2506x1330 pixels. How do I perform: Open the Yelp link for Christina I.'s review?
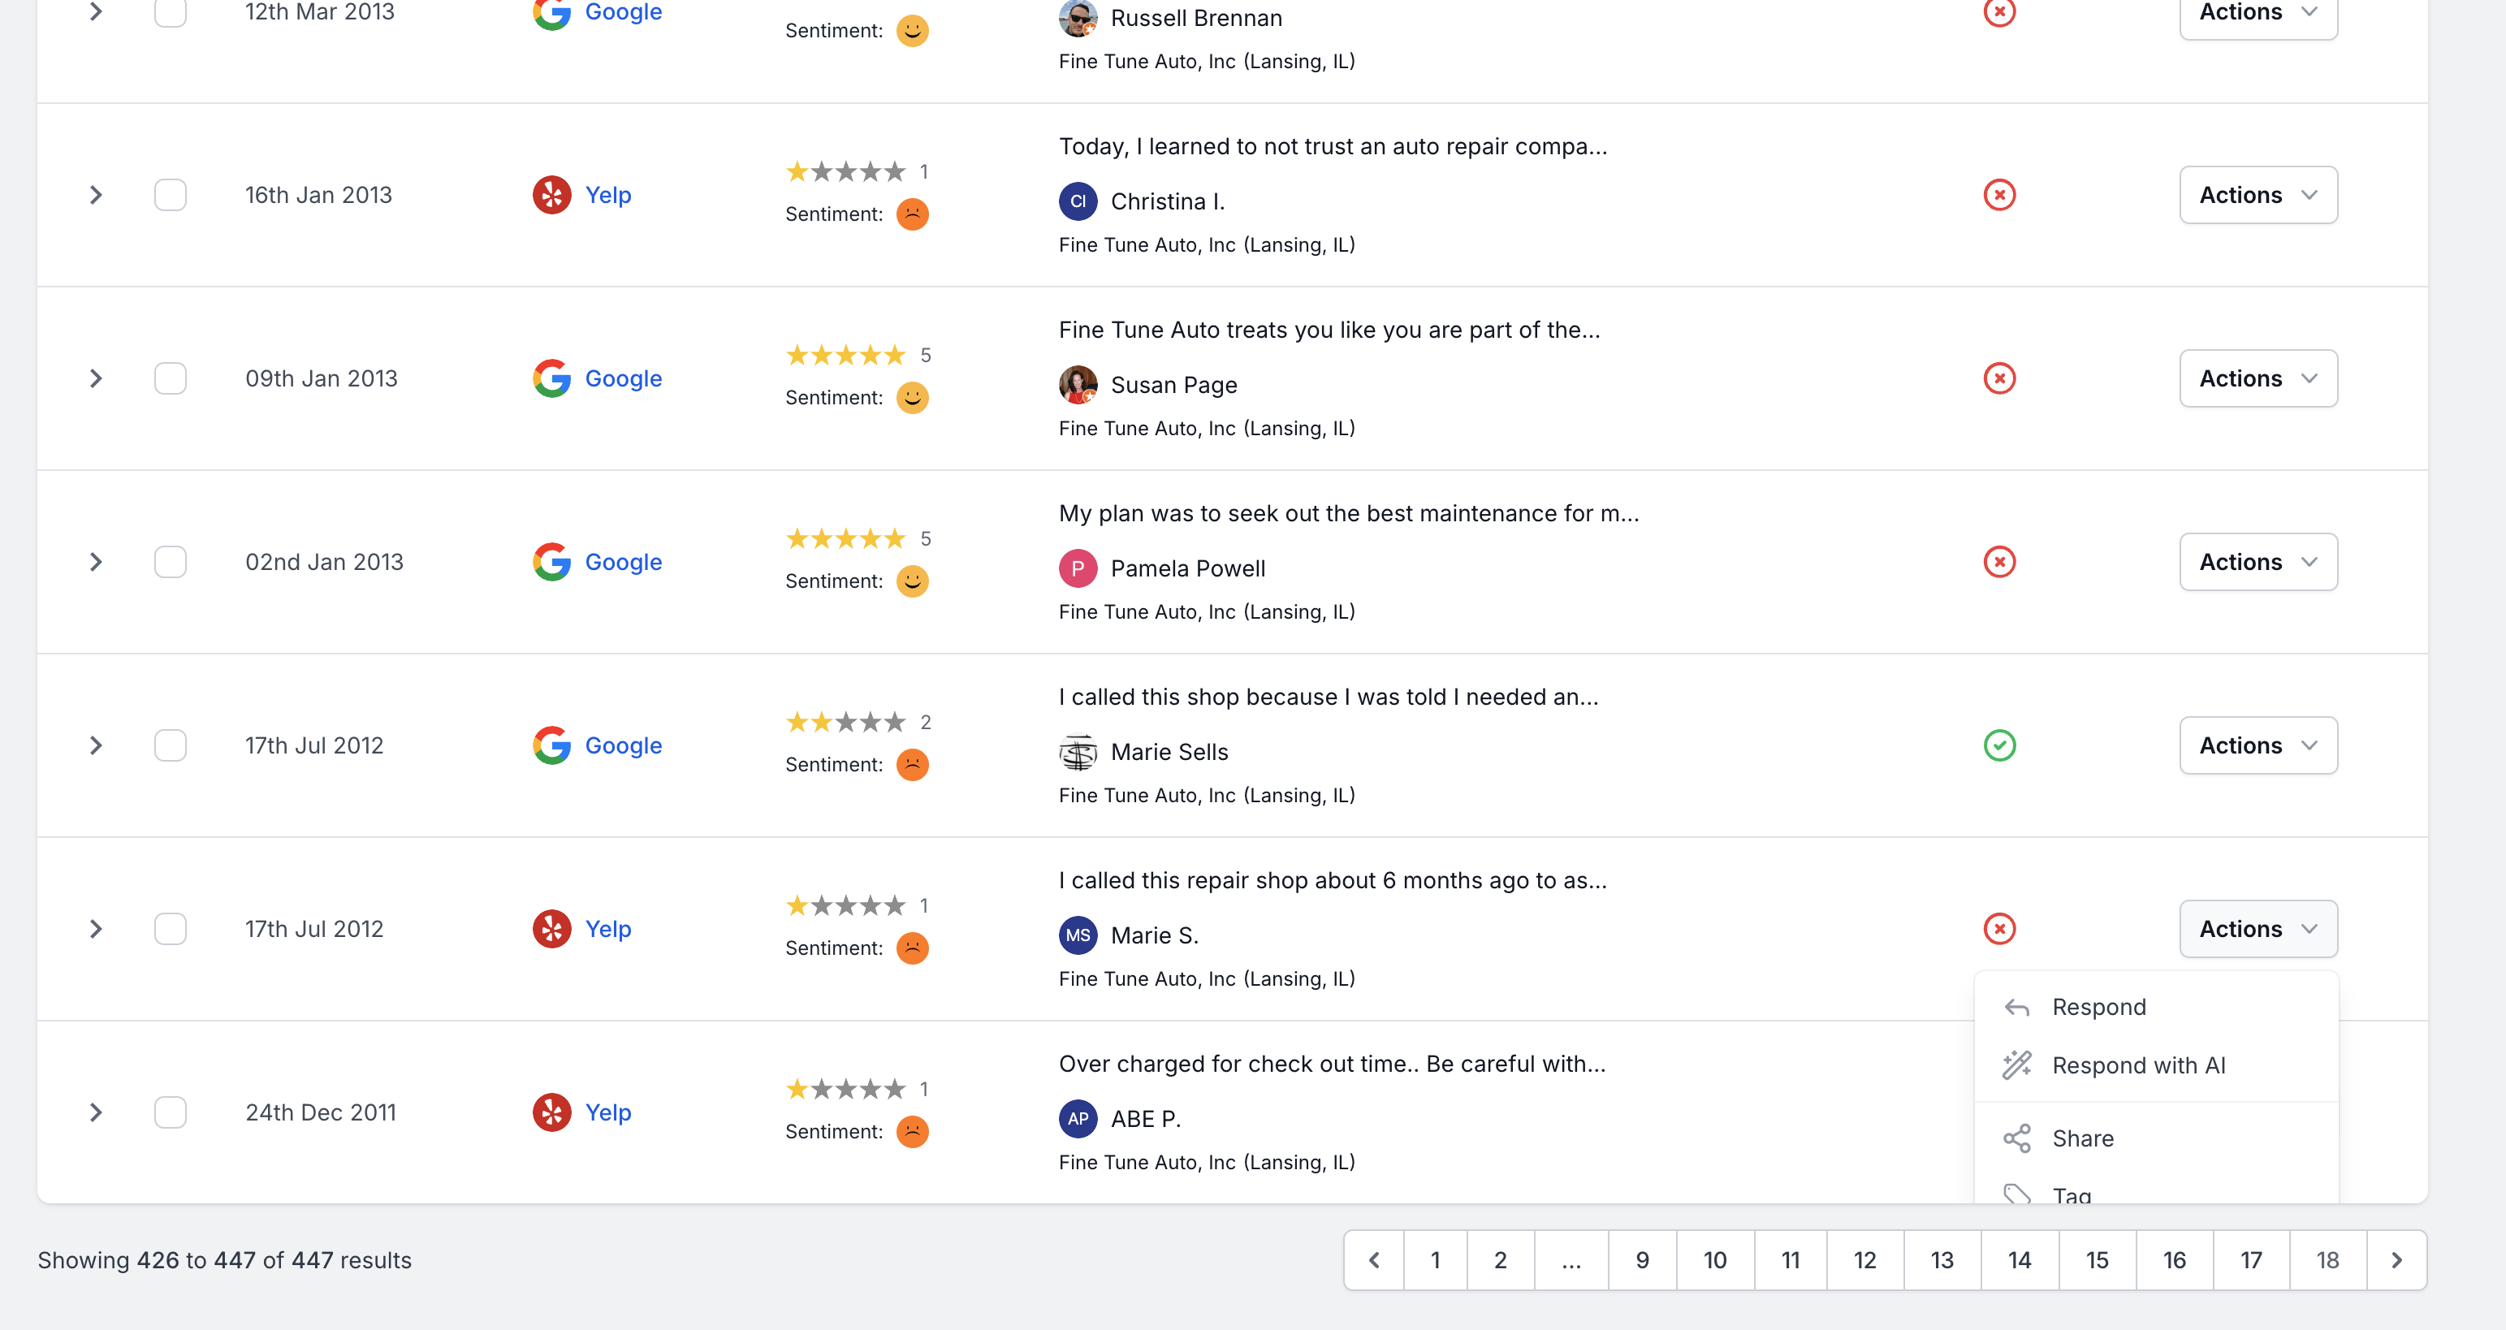[x=608, y=195]
